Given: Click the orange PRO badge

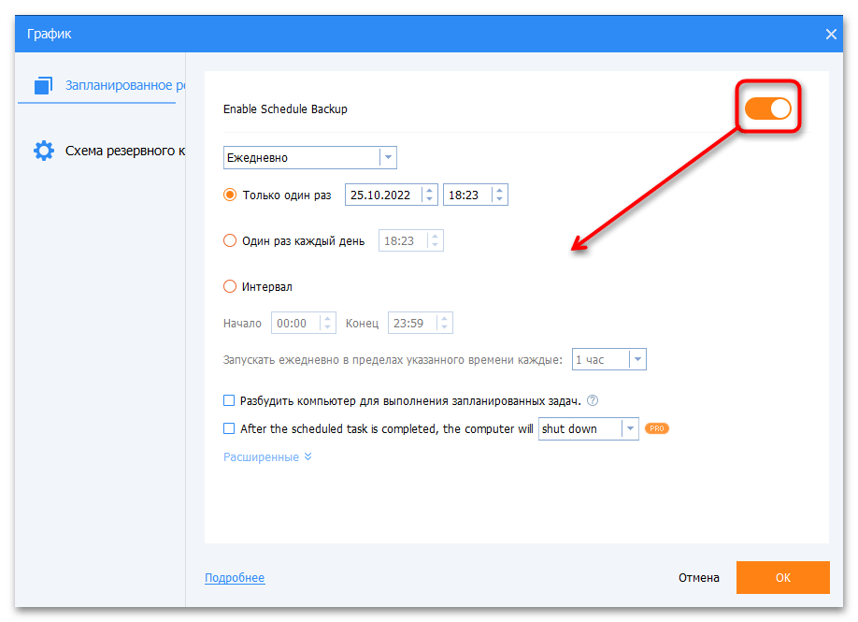Looking at the screenshot, I should [657, 428].
